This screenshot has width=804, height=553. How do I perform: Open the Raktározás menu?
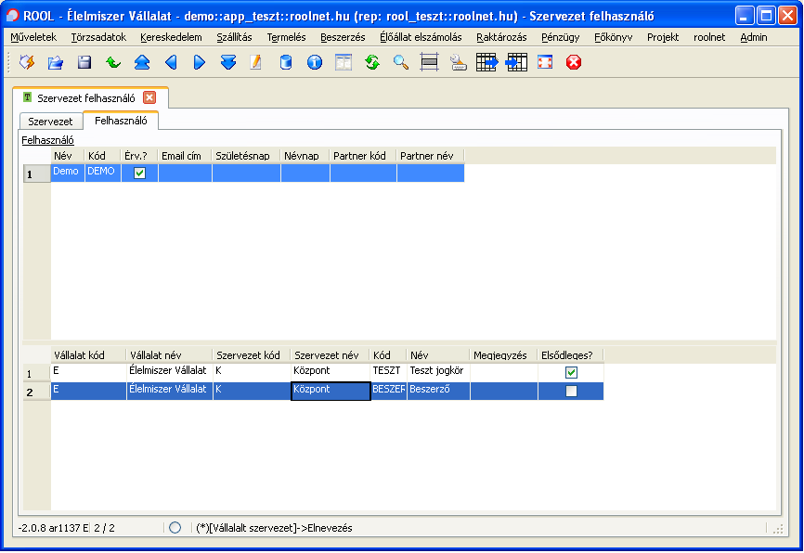(x=501, y=37)
